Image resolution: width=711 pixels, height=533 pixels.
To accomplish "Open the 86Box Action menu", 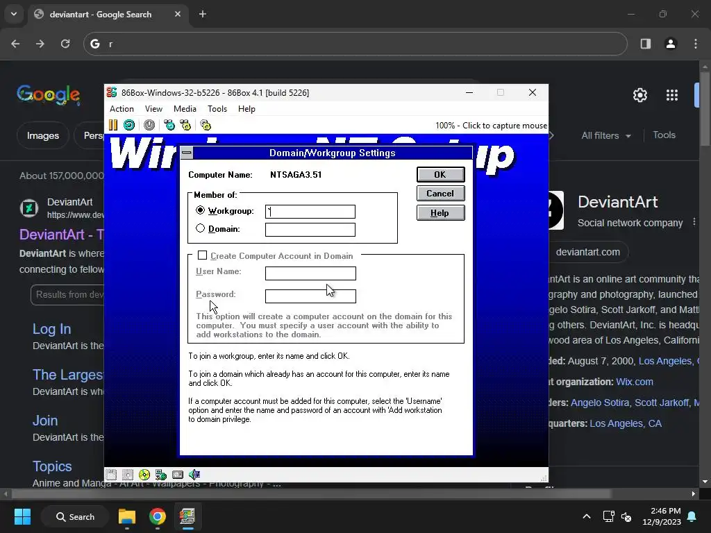I will click(122, 109).
